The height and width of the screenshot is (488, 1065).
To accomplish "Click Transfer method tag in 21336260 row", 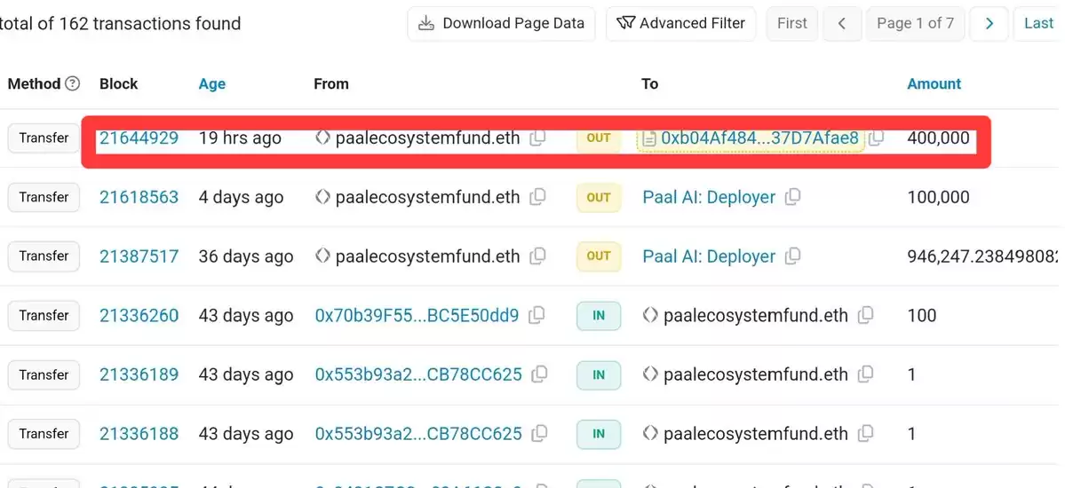I will [44, 316].
